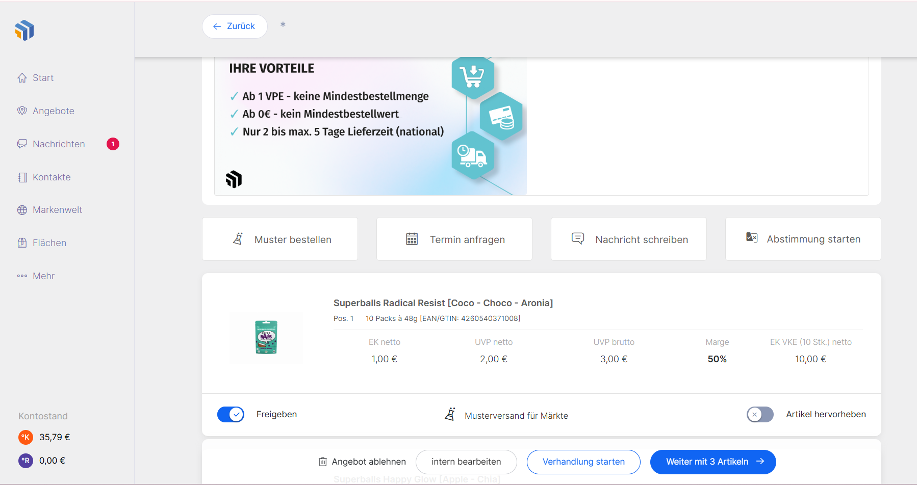Click the orange K account balance icon

click(26, 437)
